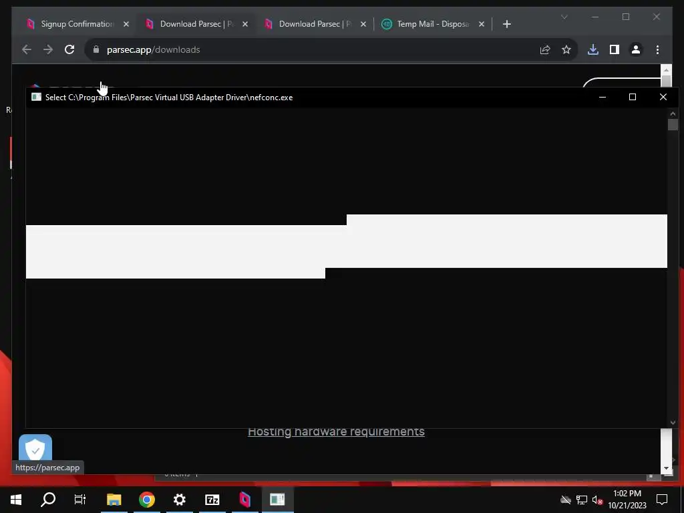Bookmark this tab with star icon
The height and width of the screenshot is (513, 684).
click(566, 49)
